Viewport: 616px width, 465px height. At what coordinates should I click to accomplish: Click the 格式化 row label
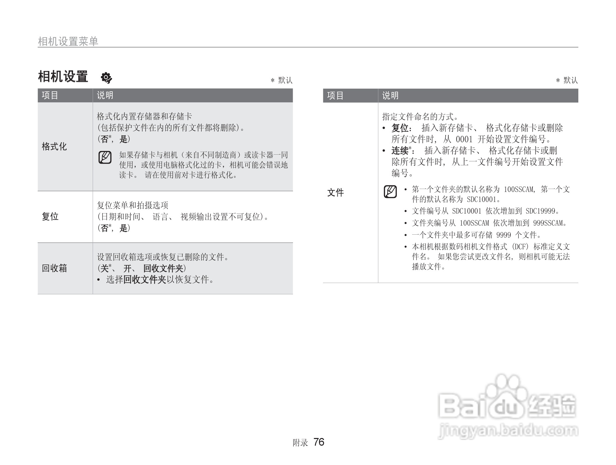click(54, 146)
